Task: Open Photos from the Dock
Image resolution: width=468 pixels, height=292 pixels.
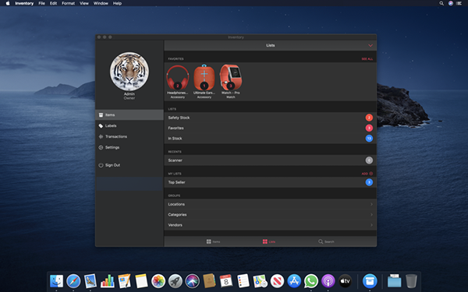Action: click(x=158, y=281)
